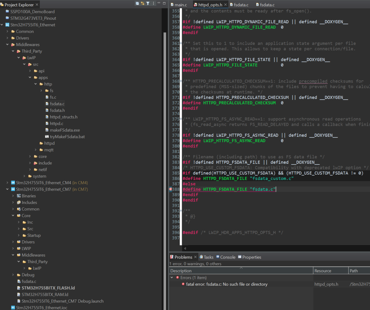This screenshot has height=310, width=370.
Task: Click the error marker on line 388
Action: click(171, 189)
